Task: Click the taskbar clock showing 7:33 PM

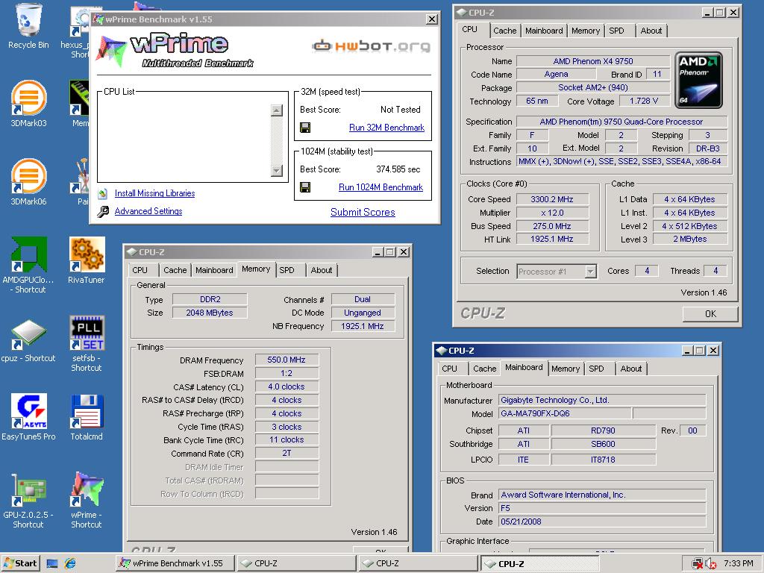Action: tap(738, 563)
